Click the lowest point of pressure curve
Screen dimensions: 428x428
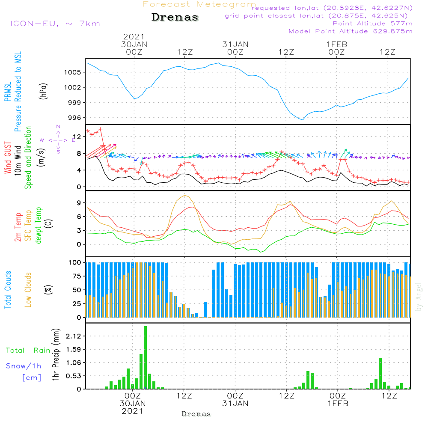[x=303, y=119]
